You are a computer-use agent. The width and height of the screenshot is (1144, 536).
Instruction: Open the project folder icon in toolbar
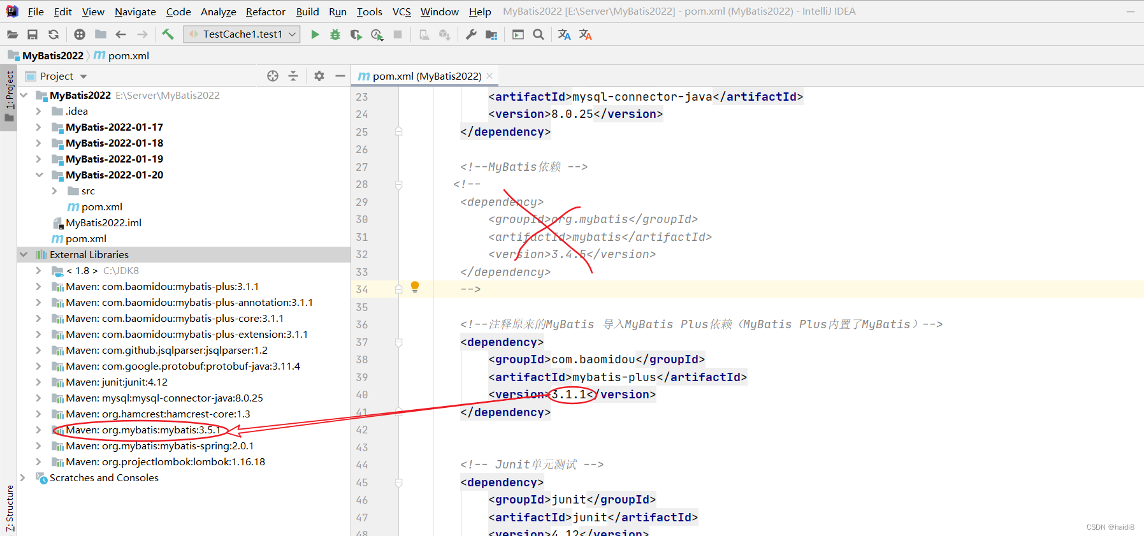[x=12, y=34]
